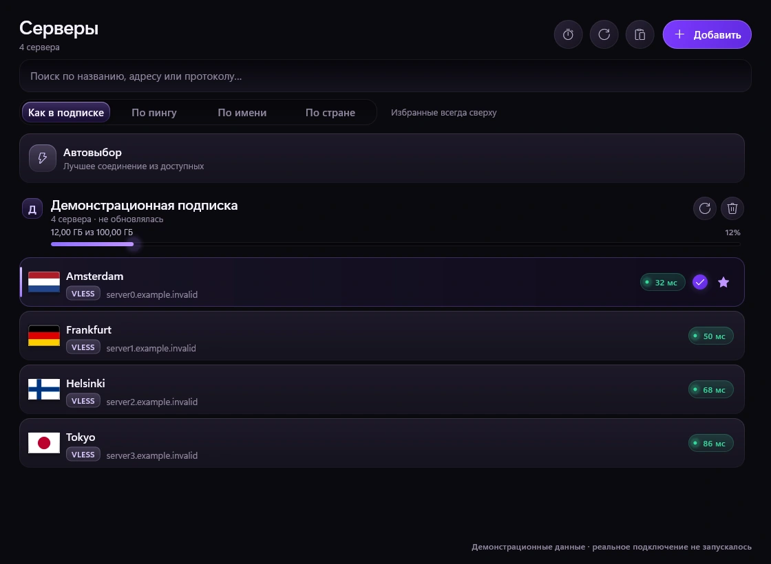Select the Автовыбор lightning icon
Screen dimensions: 771x564
pos(42,158)
